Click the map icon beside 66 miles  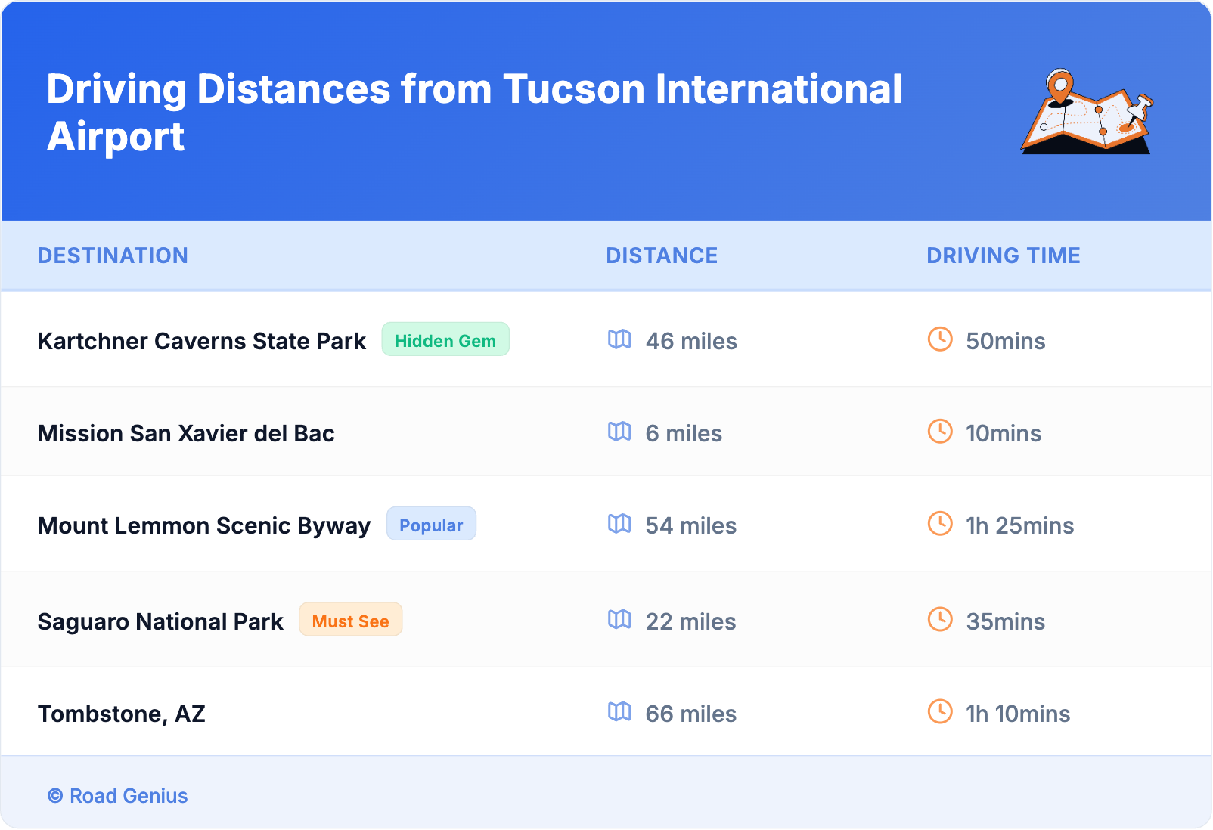click(619, 712)
